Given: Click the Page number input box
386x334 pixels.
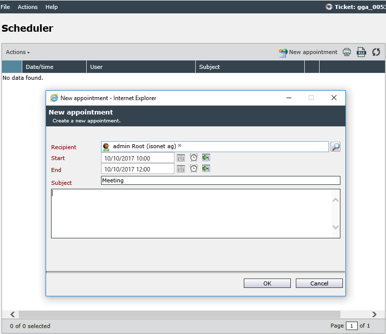Looking at the screenshot, I should (x=351, y=326).
